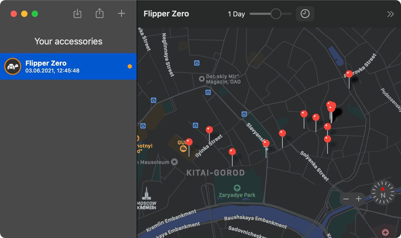Click the Solyanka Street label

(x=315, y=166)
